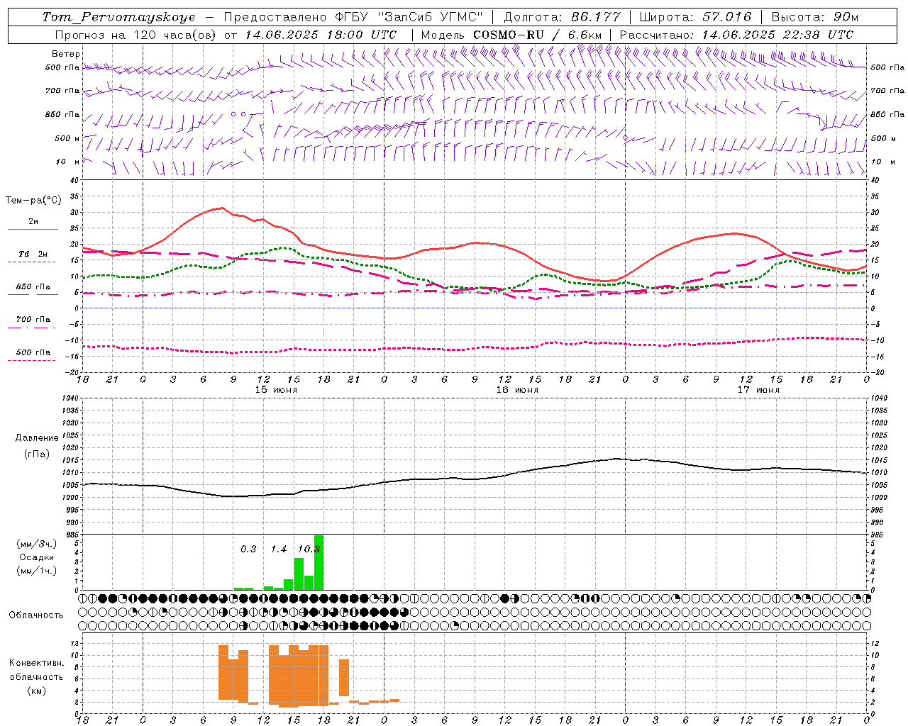
Task: Select the "(мм/1ч.)" precipitation unit label
Action: pyautogui.click(x=36, y=571)
